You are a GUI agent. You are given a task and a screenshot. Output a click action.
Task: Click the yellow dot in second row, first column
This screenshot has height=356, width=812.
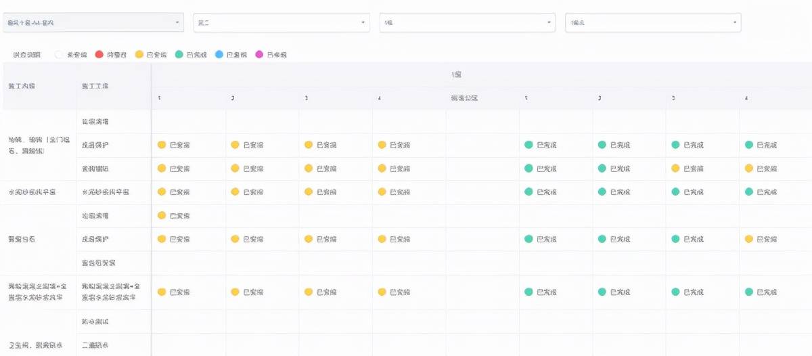[x=162, y=145]
